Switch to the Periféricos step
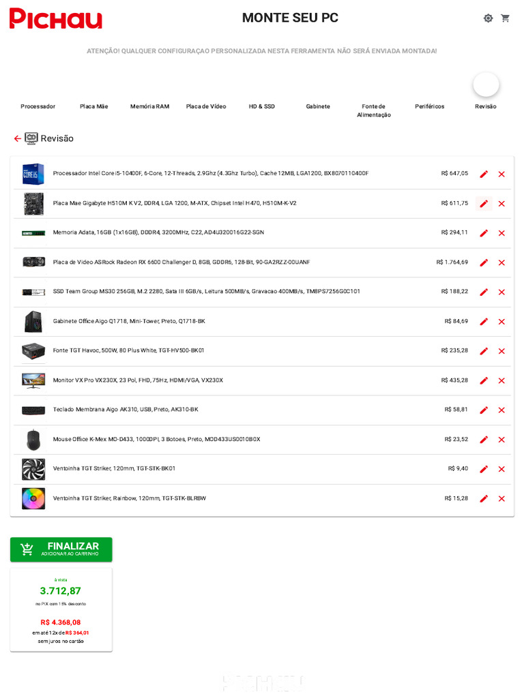The image size is (524, 698). tap(430, 106)
